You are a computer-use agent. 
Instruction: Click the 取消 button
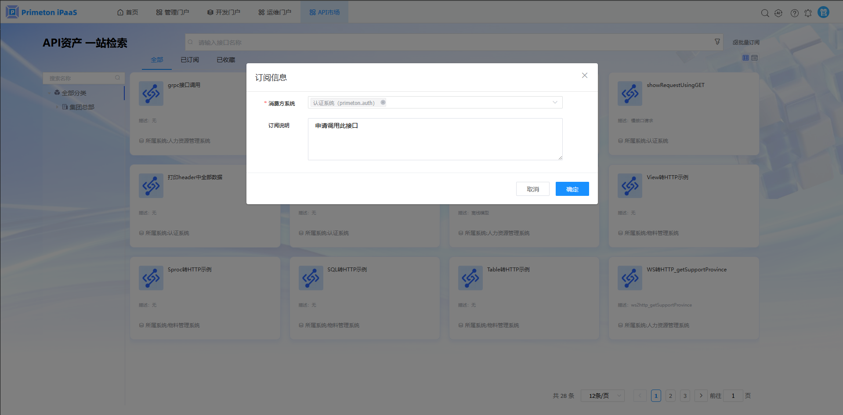(532, 189)
